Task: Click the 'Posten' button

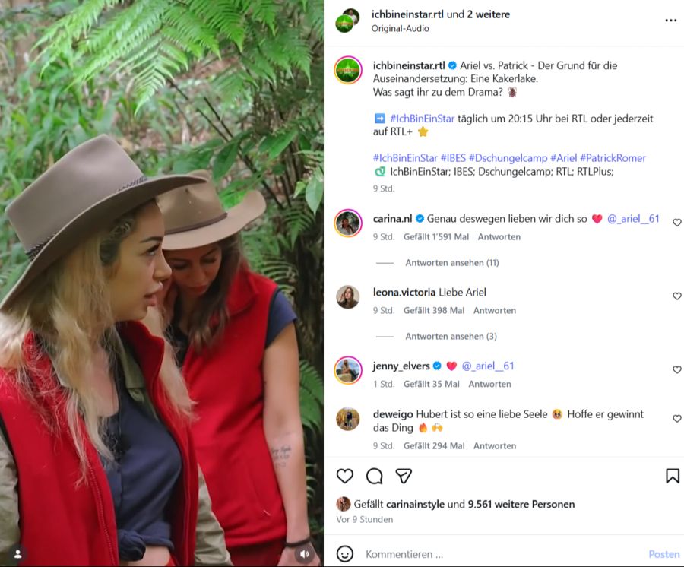Action: click(663, 554)
